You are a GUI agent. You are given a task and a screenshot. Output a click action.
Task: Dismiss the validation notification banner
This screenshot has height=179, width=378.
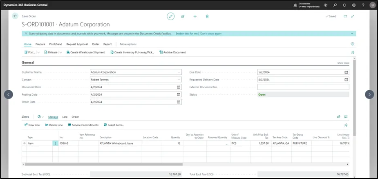click(x=26, y=34)
